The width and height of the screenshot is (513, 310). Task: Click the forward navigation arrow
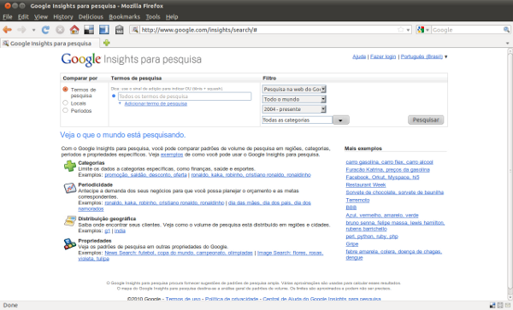21,30
